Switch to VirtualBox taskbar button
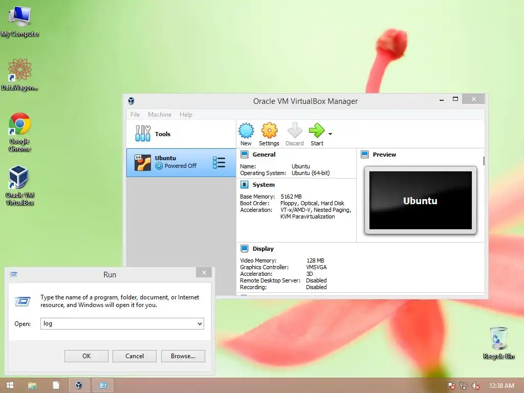The image size is (524, 393). pos(79,385)
